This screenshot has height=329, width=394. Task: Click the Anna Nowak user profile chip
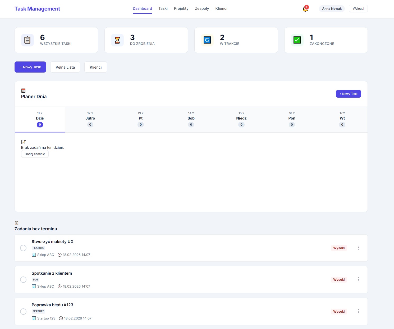(x=332, y=9)
